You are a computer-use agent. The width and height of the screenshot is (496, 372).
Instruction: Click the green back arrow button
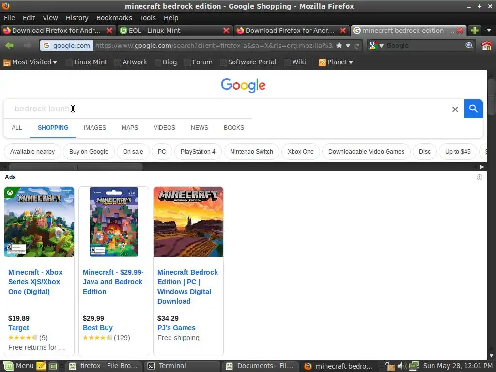point(10,46)
